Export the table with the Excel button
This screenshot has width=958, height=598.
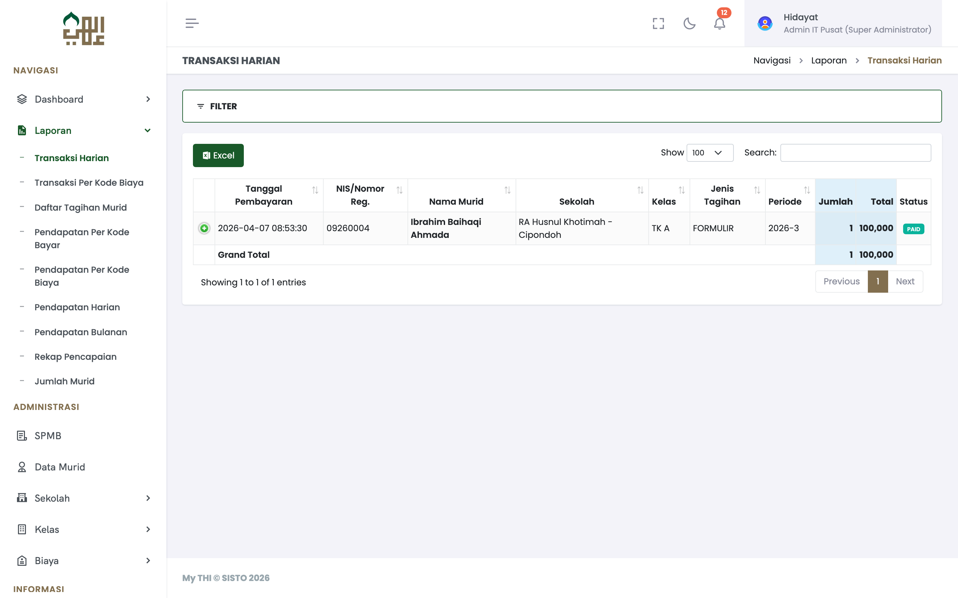click(218, 155)
